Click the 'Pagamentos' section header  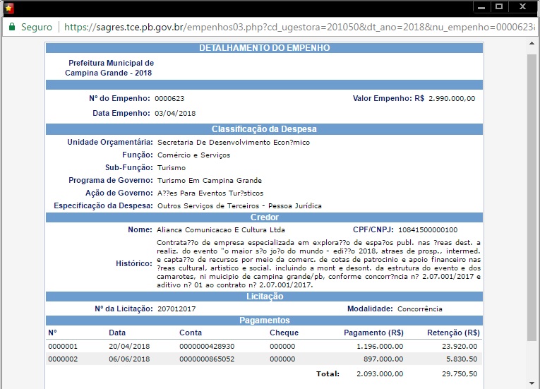(265, 321)
